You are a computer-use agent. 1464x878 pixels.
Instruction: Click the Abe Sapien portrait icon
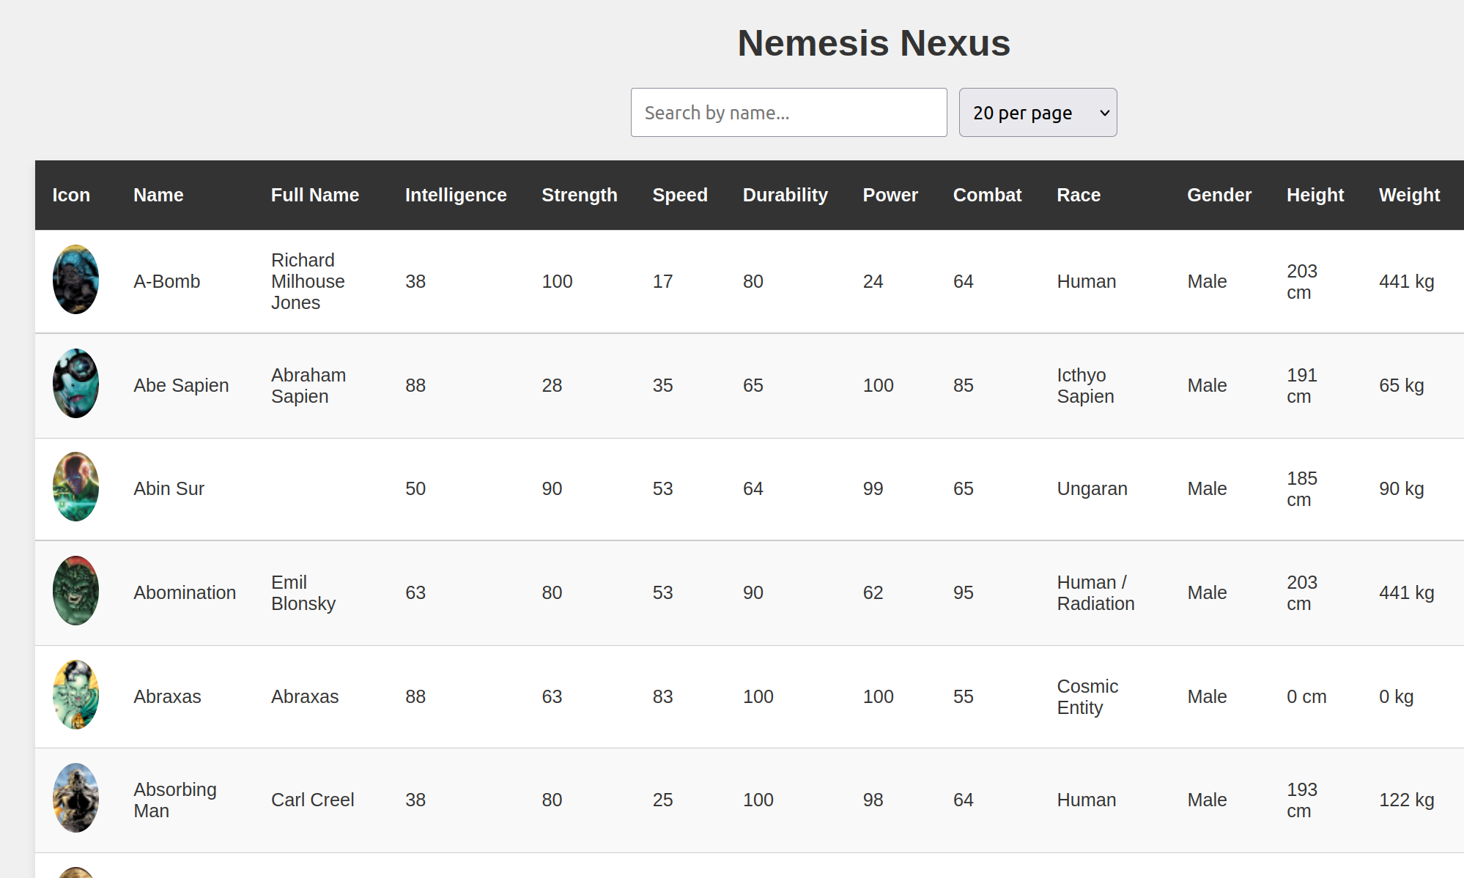click(x=75, y=384)
